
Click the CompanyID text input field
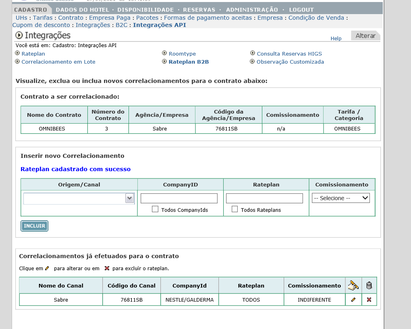point(179,198)
